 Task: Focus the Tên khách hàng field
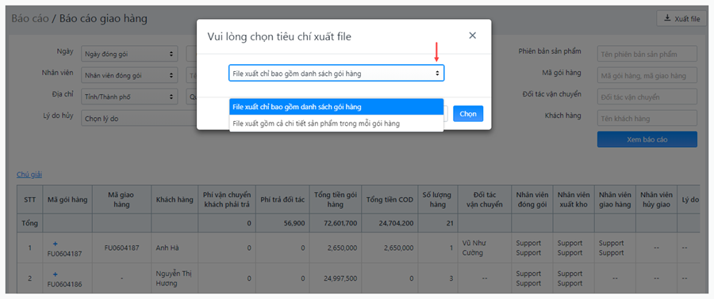(x=647, y=119)
